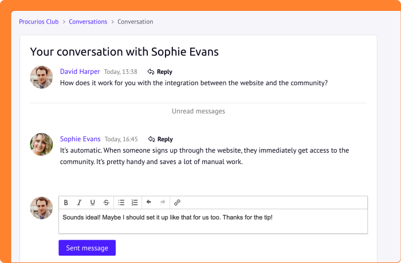Undo the last edit in the editor
The image size is (401, 263).
click(x=148, y=202)
